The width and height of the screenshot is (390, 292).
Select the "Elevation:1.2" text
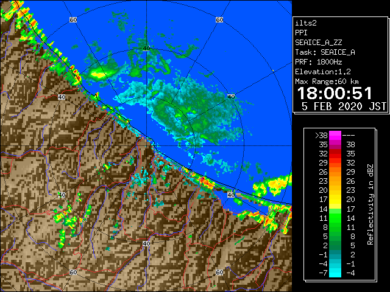[x=322, y=72]
